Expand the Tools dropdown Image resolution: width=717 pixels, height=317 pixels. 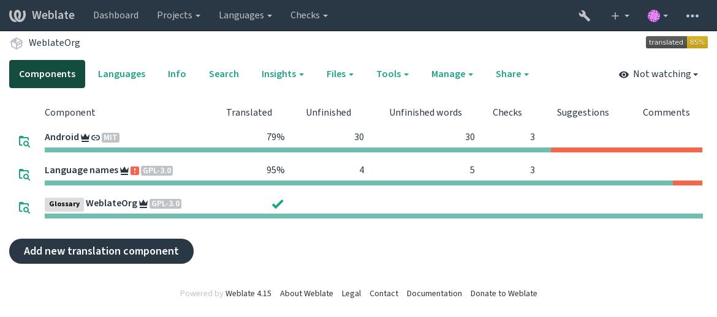click(392, 74)
